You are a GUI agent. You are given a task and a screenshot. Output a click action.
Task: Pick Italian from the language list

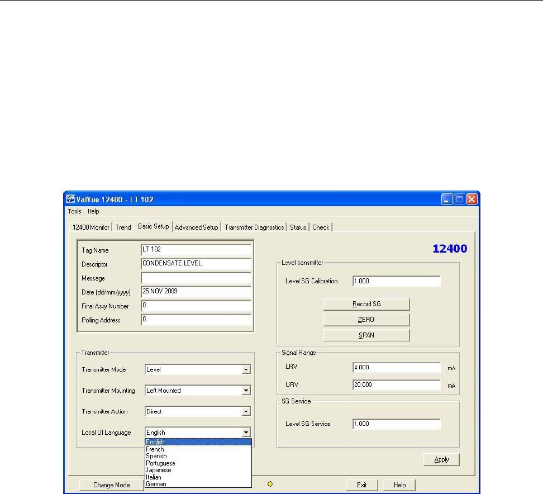click(198, 477)
